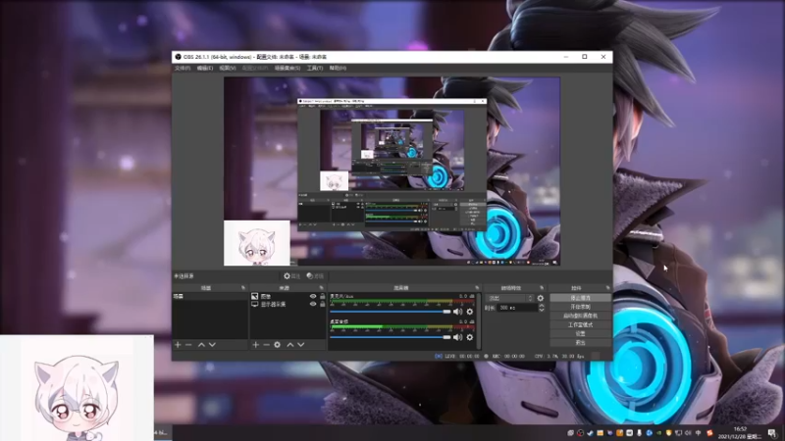Open the 编辑(E) menu
This screenshot has width=785, height=441.
[205, 68]
